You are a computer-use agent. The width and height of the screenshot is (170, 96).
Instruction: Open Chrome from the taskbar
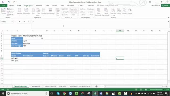click(64, 94)
